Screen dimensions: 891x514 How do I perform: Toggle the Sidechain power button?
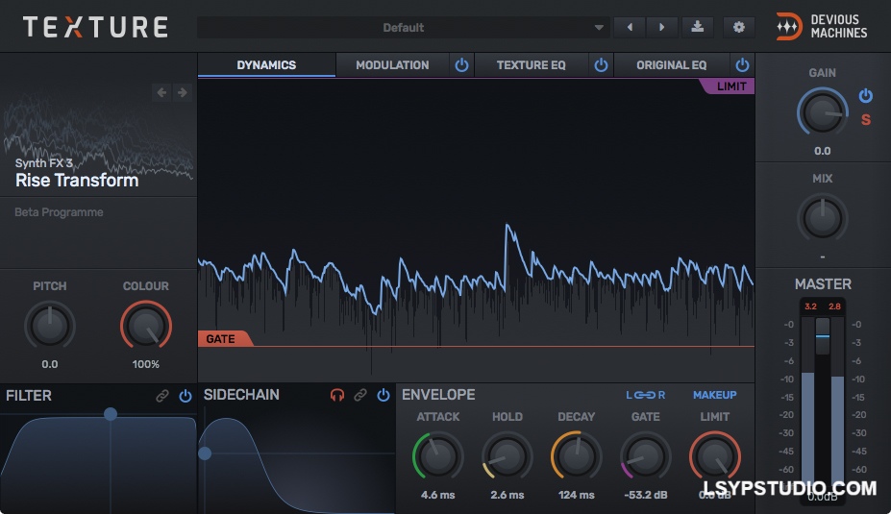tap(384, 395)
